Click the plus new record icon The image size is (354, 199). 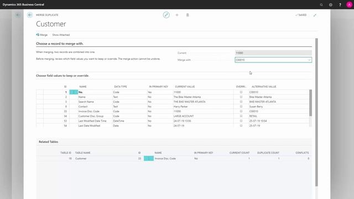click(x=177, y=15)
